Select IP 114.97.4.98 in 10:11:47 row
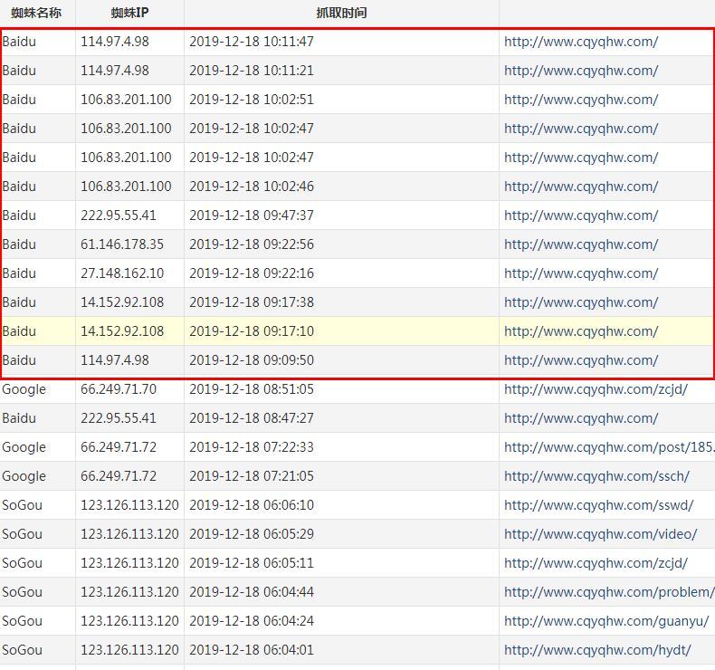715x670 pixels. click(115, 42)
